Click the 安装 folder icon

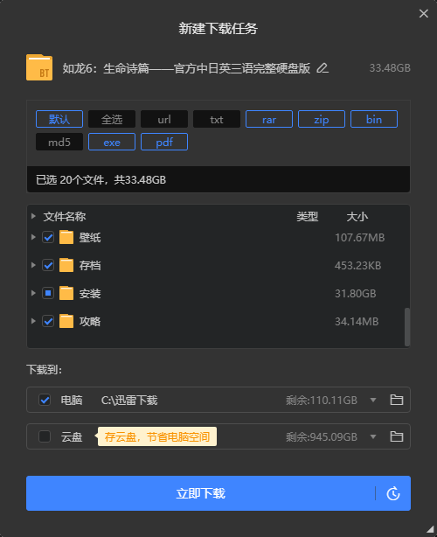[66, 293]
